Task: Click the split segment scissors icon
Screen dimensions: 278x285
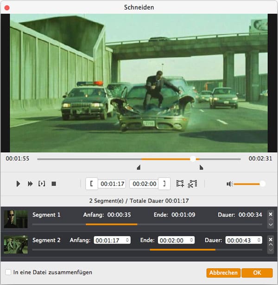Action: pos(193,183)
